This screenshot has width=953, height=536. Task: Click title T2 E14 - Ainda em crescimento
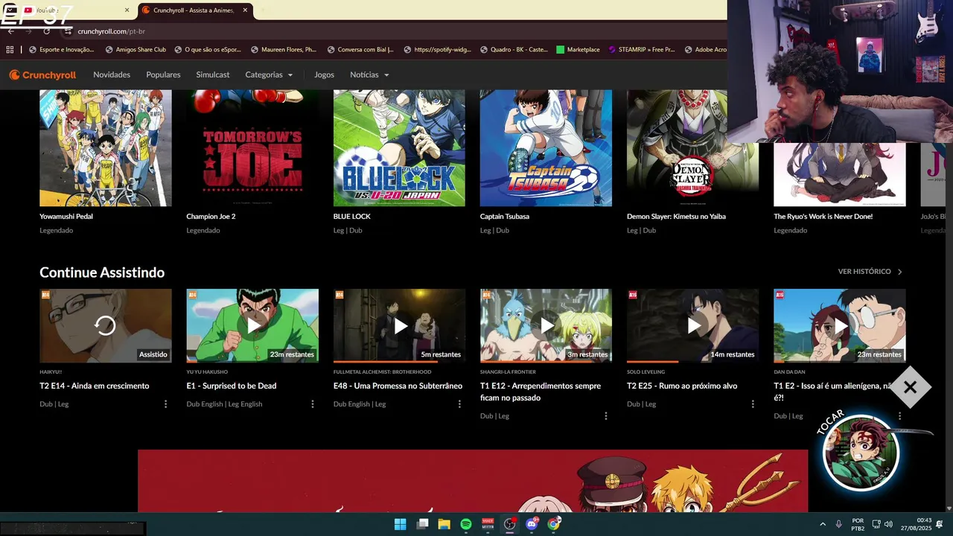(x=95, y=386)
